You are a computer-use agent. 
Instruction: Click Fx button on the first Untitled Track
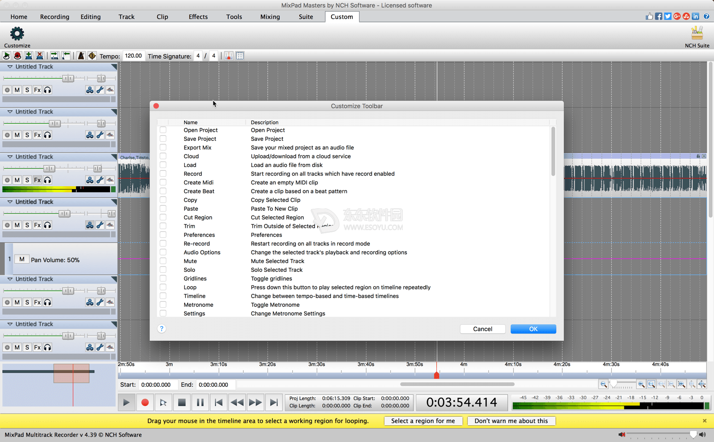pyautogui.click(x=37, y=90)
